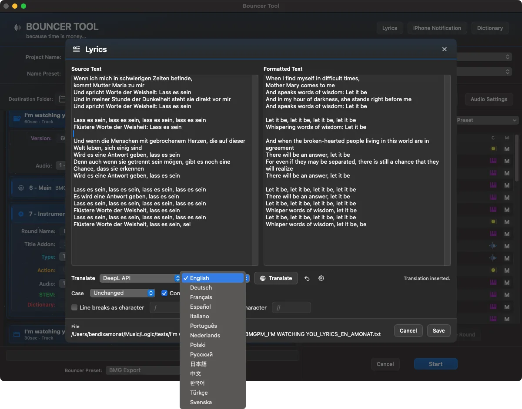Click first purple piano icon in C column

tap(493, 161)
